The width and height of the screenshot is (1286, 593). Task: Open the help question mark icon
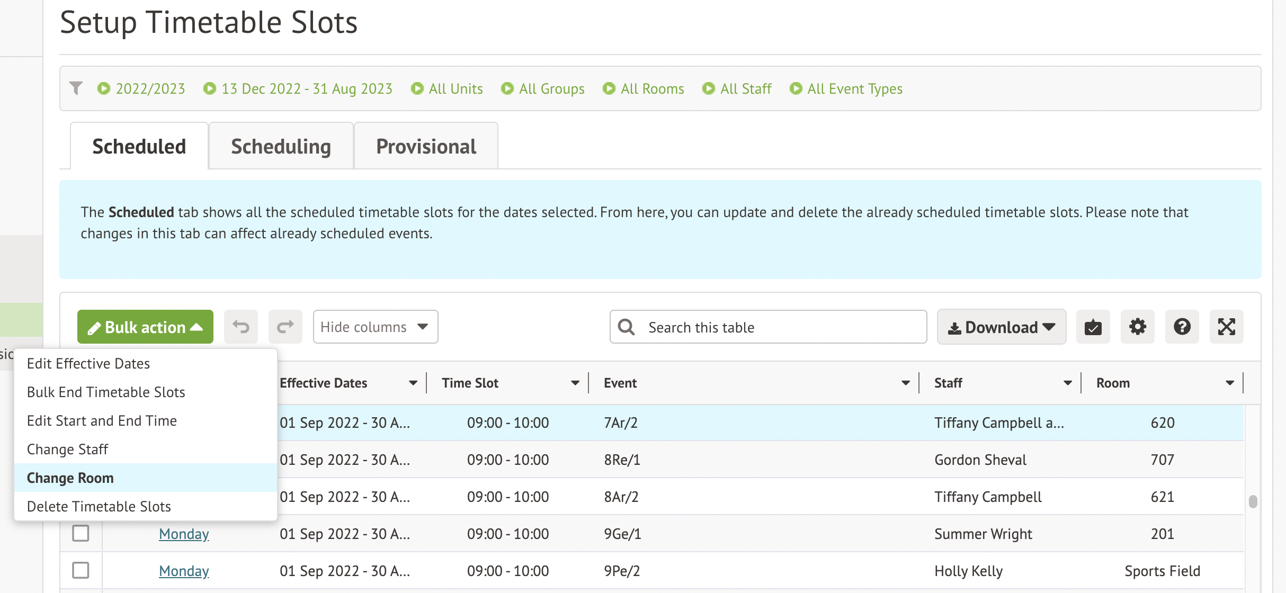pos(1182,327)
